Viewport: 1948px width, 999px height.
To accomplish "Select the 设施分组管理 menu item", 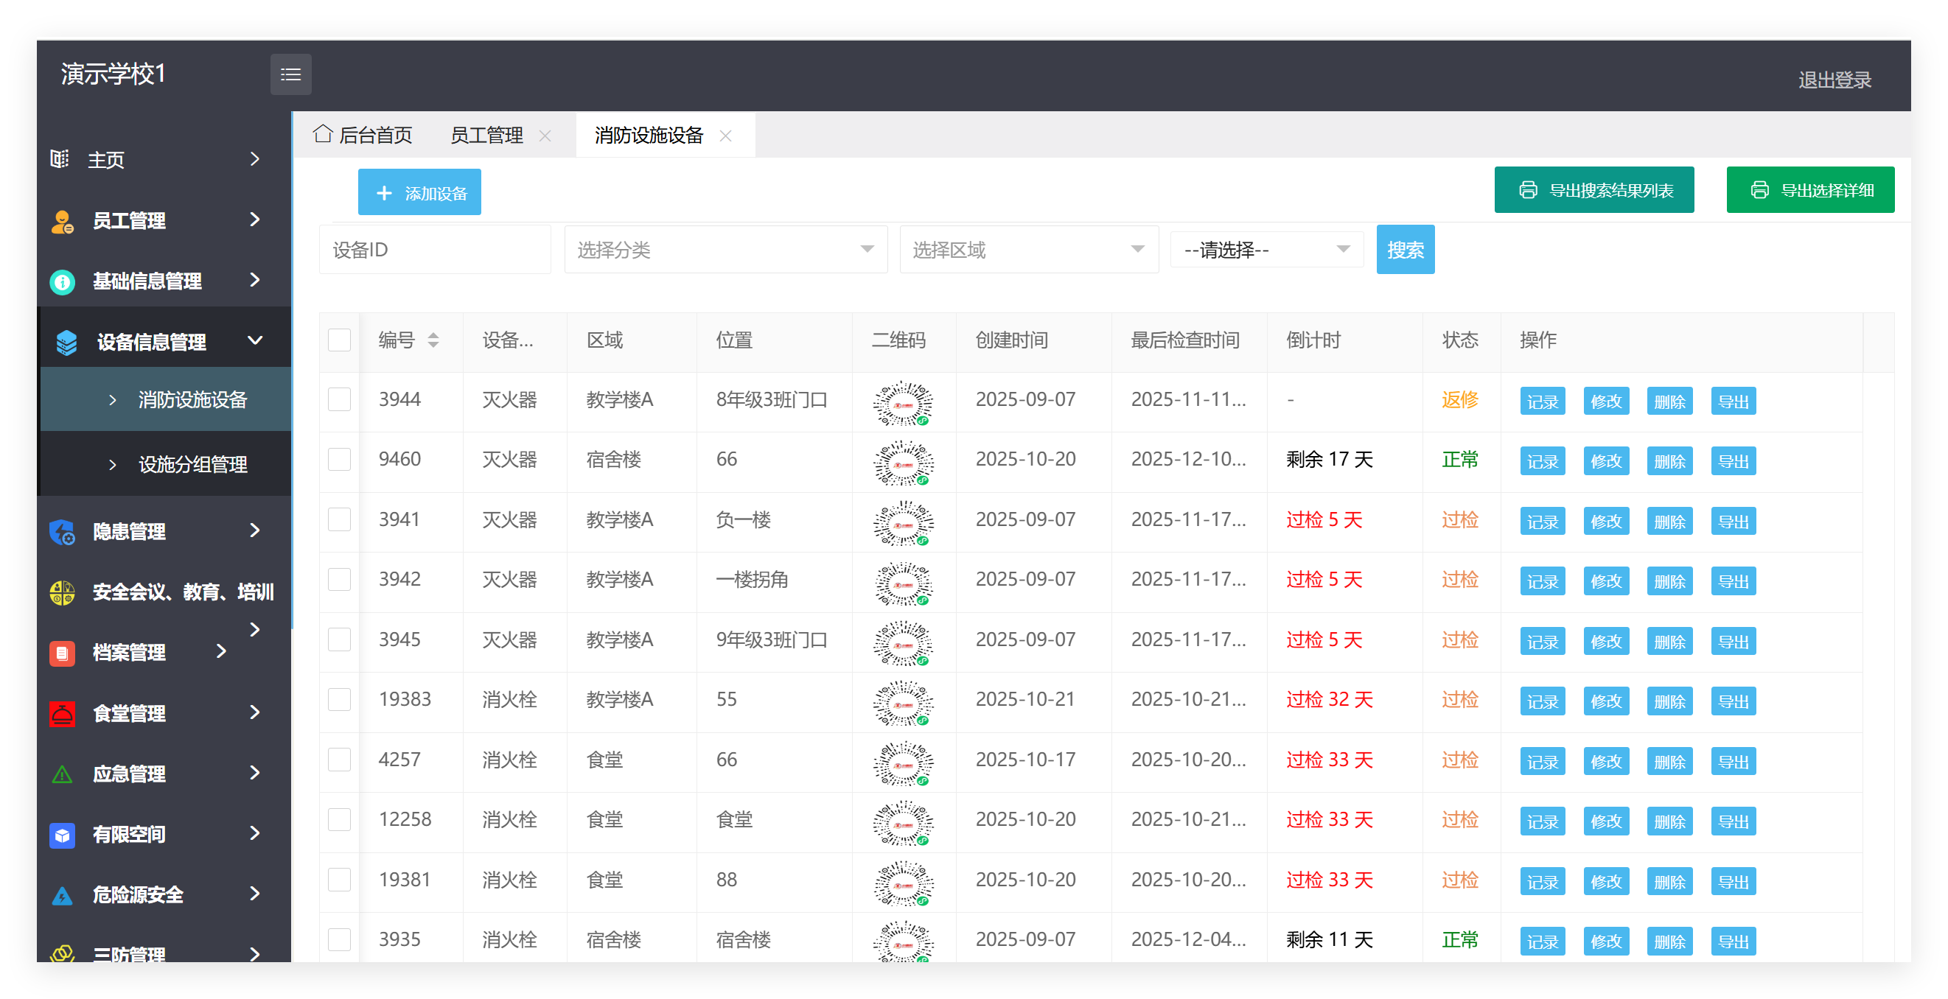I will pos(192,465).
